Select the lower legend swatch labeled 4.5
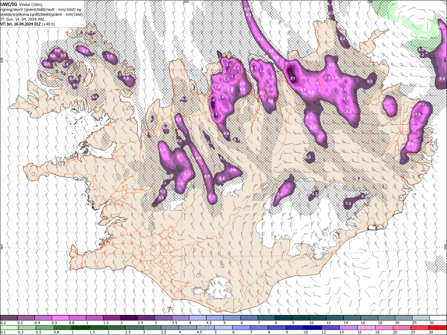The height and width of the screenshot is (335, 447). coord(206,328)
